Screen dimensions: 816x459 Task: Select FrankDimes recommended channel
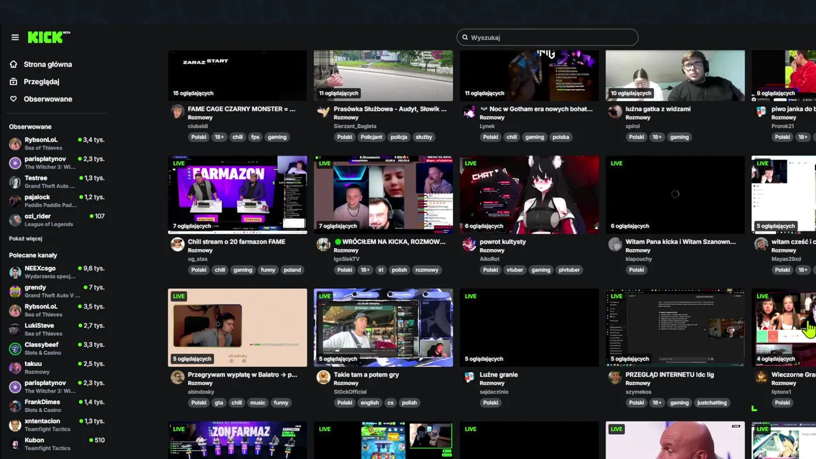57,406
